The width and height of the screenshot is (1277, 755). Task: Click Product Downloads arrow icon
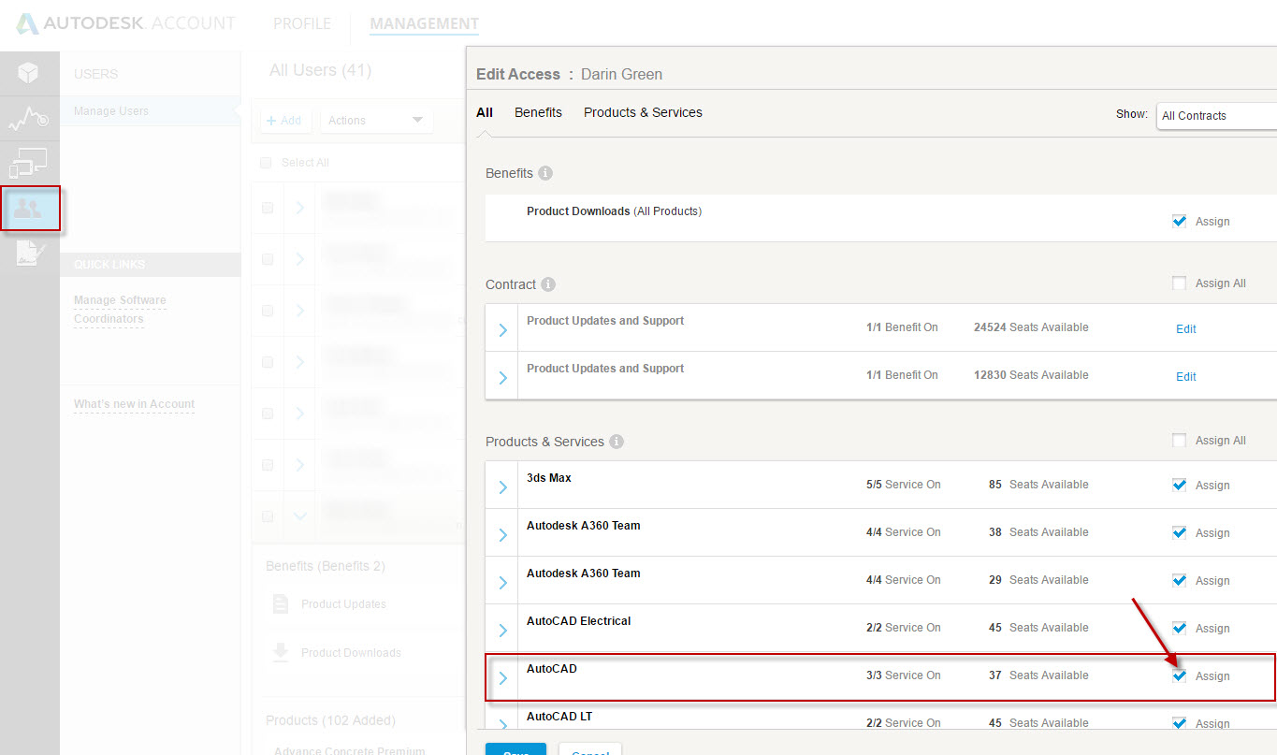click(280, 652)
